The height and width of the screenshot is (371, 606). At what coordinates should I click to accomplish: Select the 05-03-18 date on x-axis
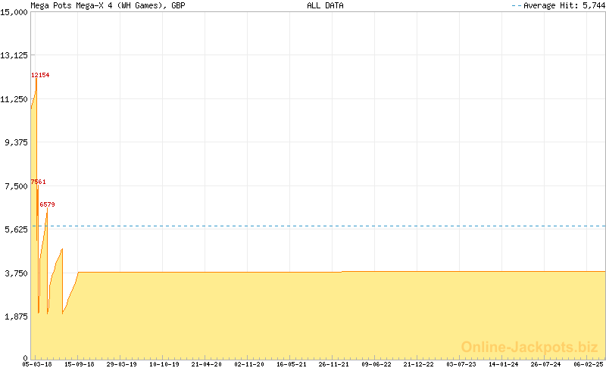(36, 364)
